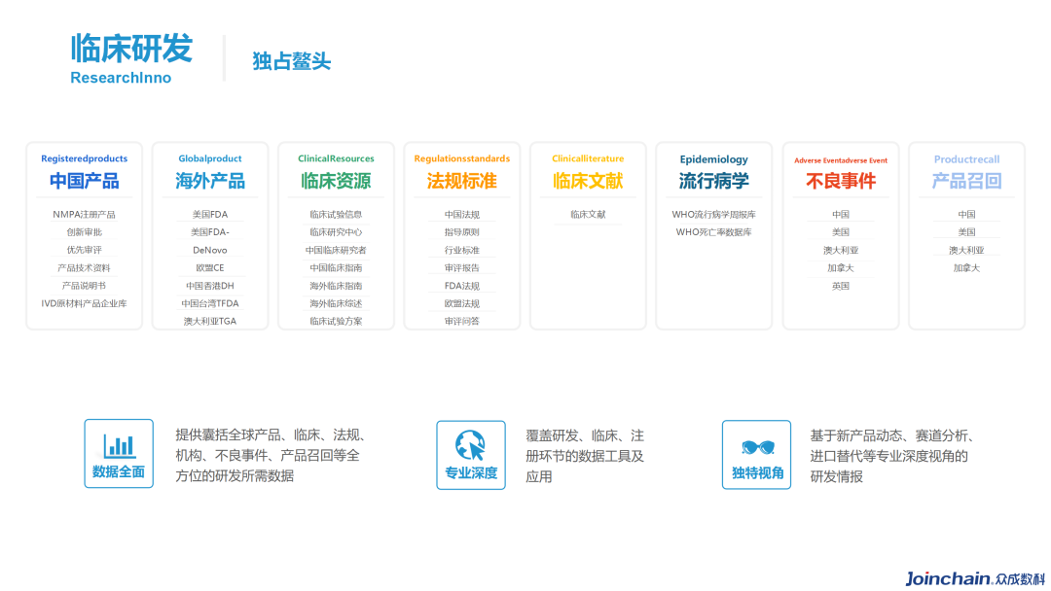The image size is (1051, 591).
Task: Select 加拿大 under 不良事件
Action: click(x=841, y=267)
